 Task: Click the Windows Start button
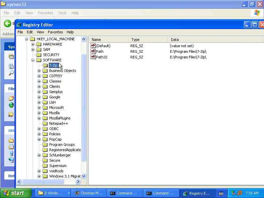(16, 193)
